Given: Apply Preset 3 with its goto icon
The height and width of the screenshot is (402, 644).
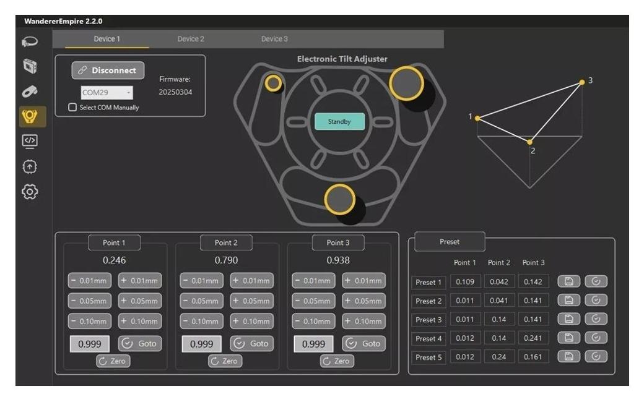Looking at the screenshot, I should coord(596,319).
